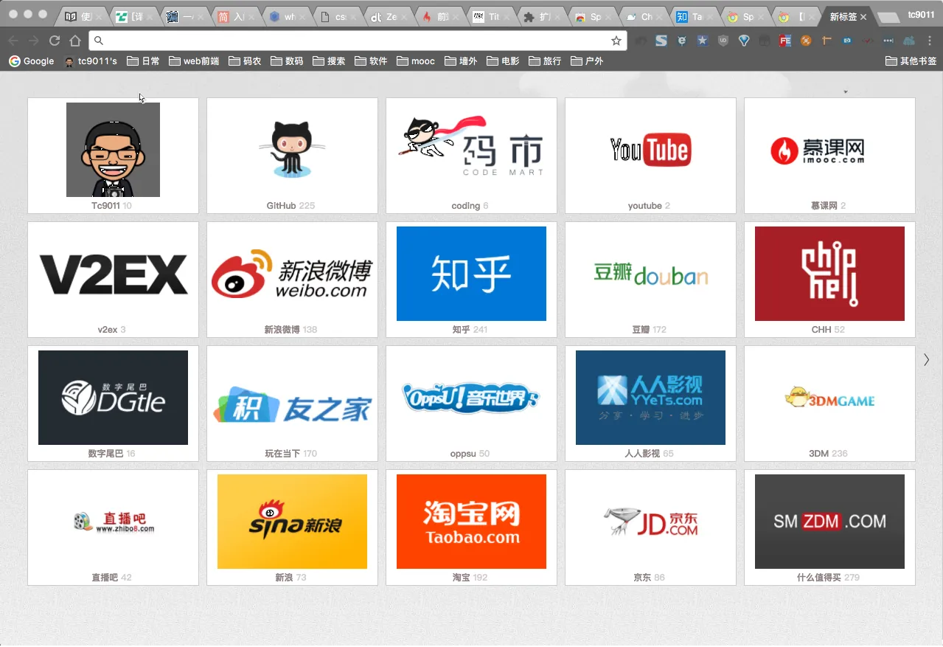Click the blue S extension icon

click(x=661, y=41)
